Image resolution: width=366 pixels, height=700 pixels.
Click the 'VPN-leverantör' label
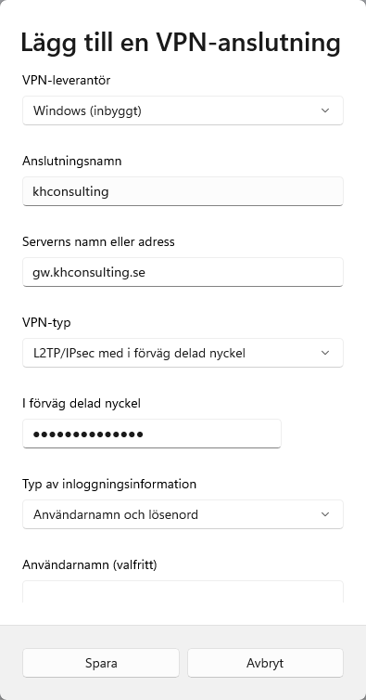coord(67,81)
